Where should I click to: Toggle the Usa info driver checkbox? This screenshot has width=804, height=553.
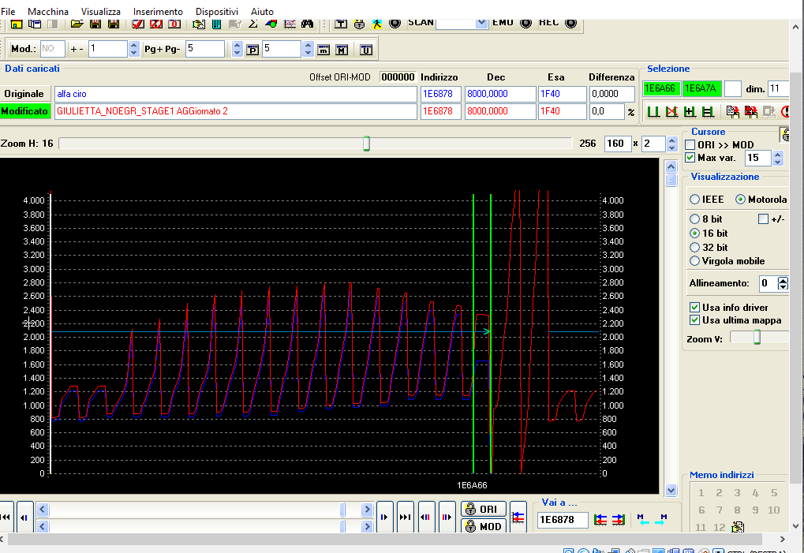(x=695, y=307)
